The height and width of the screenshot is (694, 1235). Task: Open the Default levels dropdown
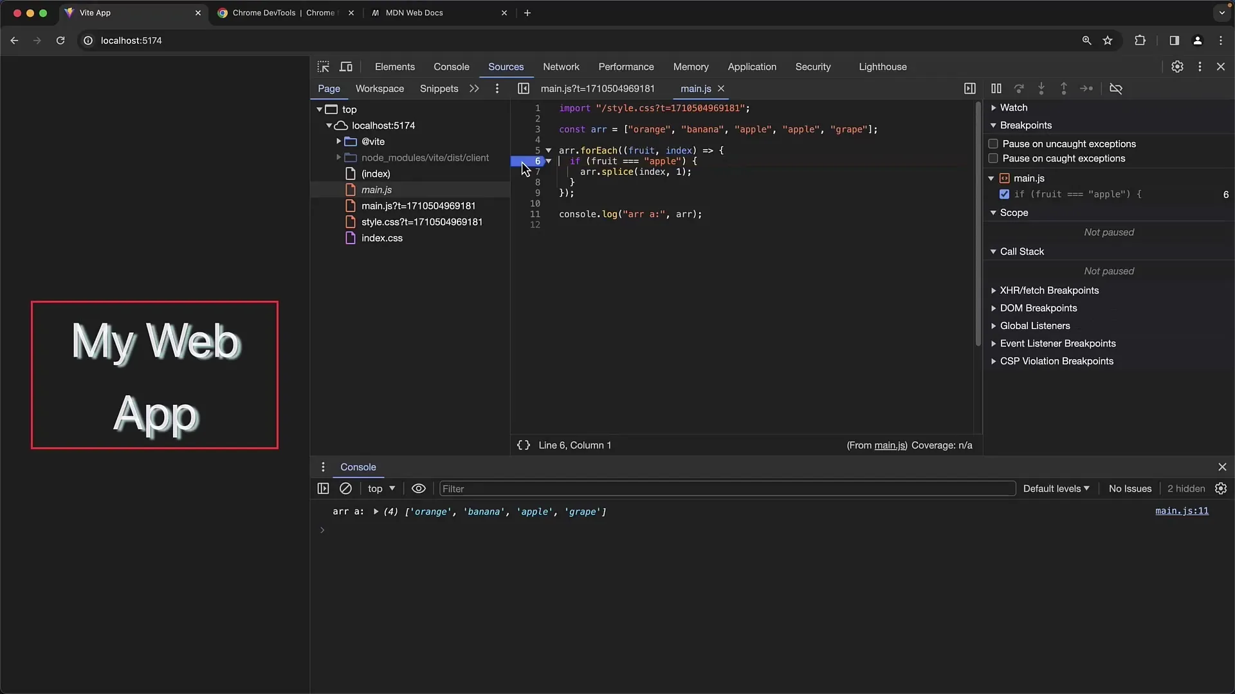click(x=1056, y=489)
